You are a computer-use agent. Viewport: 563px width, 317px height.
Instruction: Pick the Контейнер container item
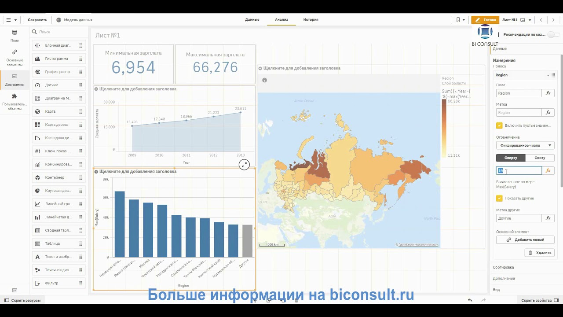(59, 177)
